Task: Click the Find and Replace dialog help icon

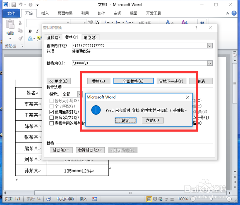Action: [196, 28]
